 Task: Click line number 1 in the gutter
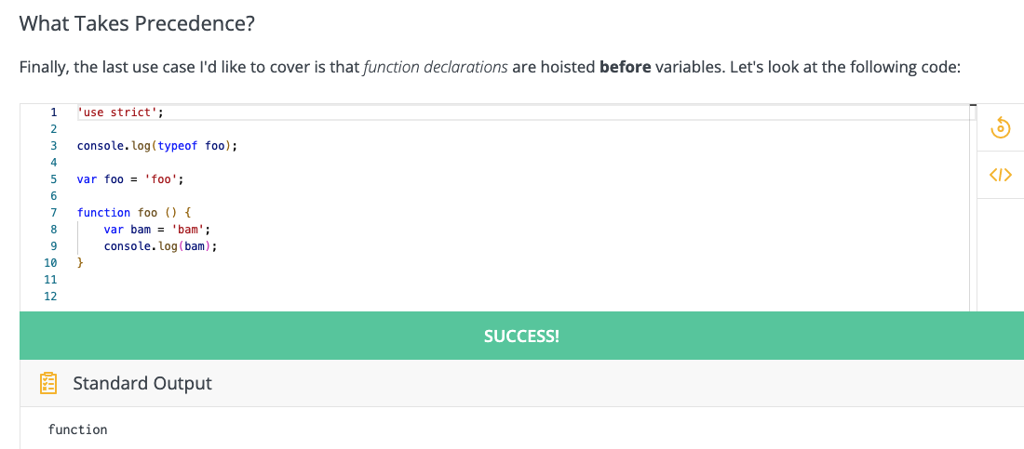pos(54,112)
